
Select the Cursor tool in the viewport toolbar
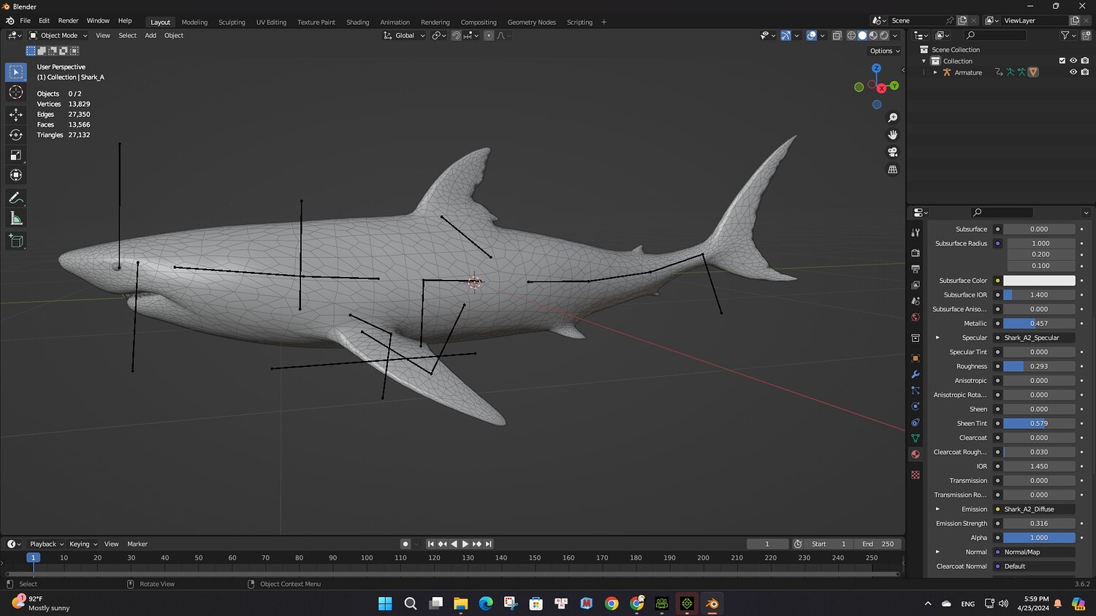coord(16,92)
